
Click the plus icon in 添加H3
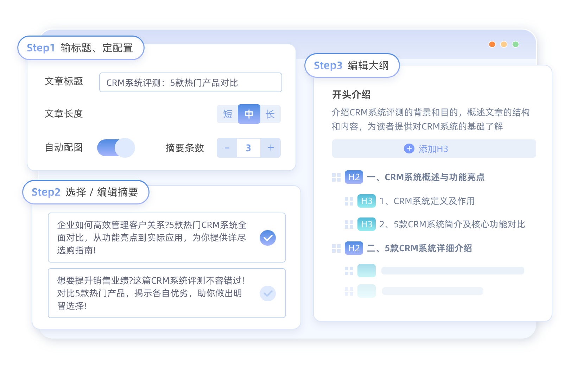(409, 149)
